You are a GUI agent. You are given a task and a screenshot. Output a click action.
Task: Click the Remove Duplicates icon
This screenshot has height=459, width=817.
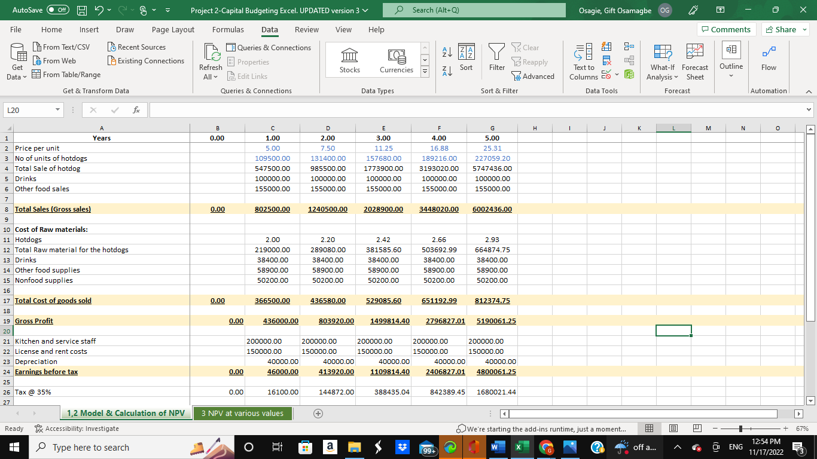(606, 61)
